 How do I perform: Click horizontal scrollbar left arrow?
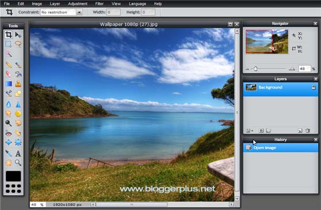pos(93,204)
